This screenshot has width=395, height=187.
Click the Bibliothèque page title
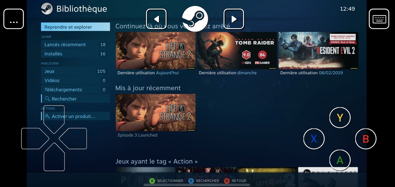82,9
